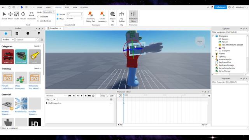Click the Toolbox Search field
The width and height of the screenshot is (249, 140).
click(28, 40)
